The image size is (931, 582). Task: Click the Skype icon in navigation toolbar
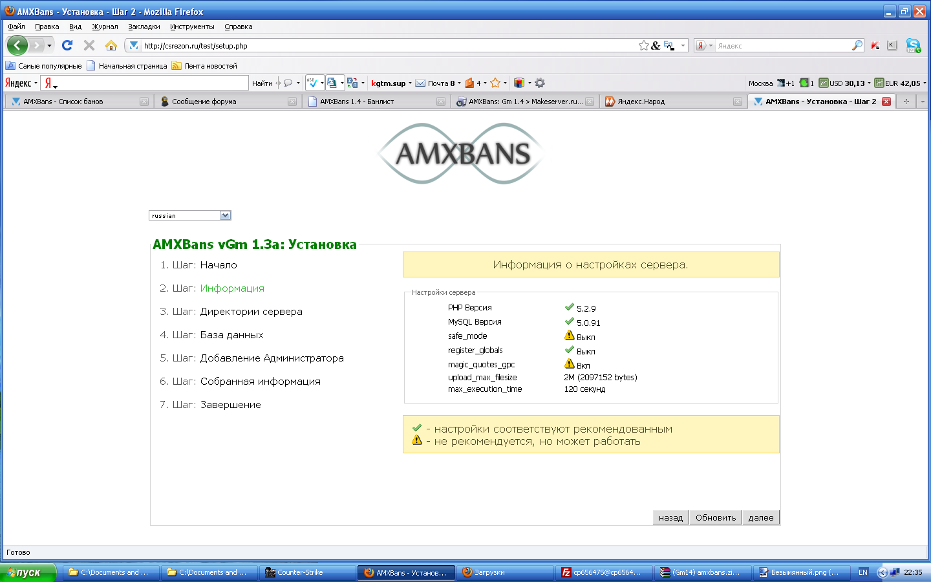pos(913,45)
